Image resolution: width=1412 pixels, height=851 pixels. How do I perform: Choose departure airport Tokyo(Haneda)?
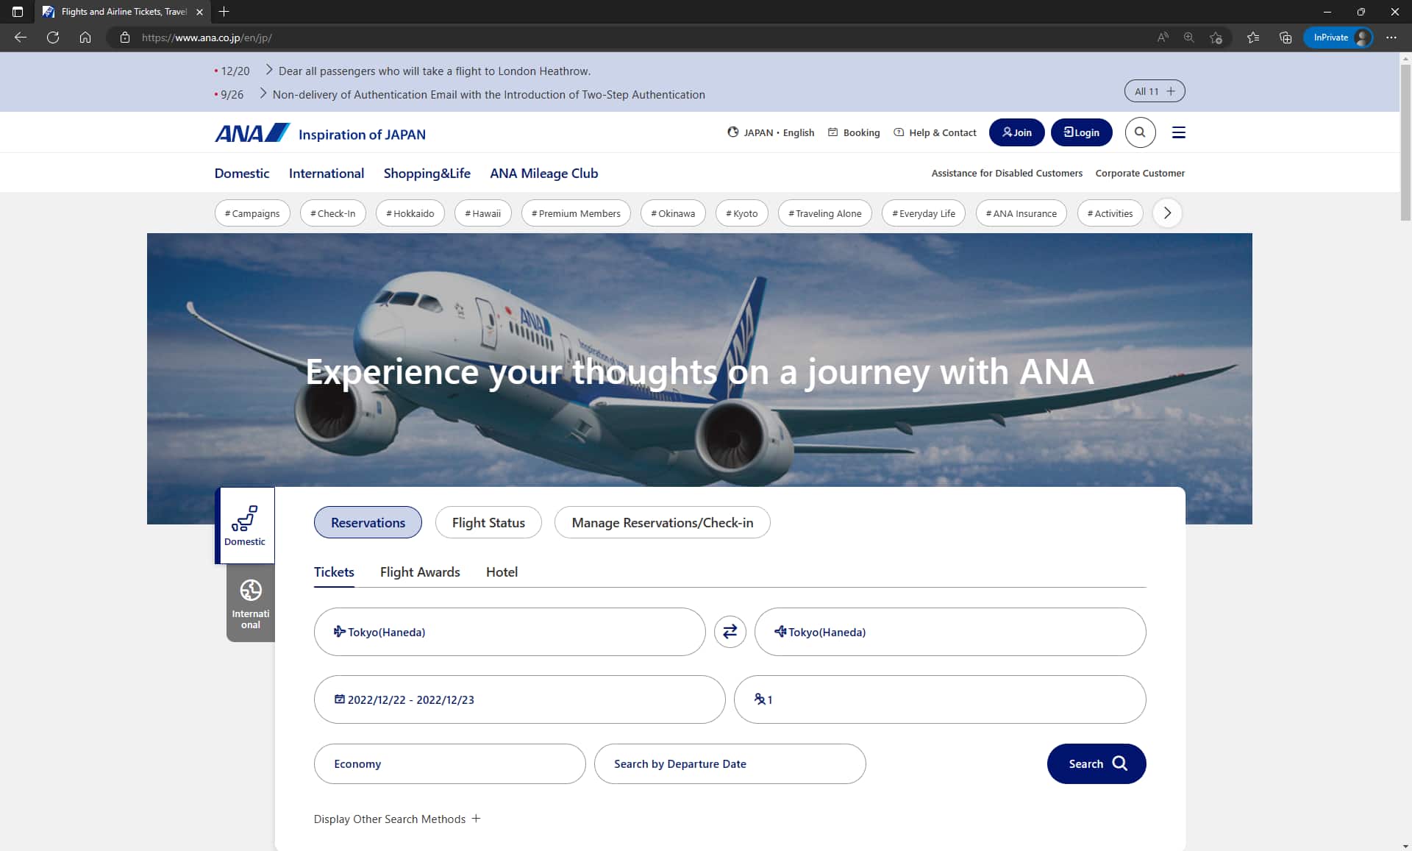point(510,632)
